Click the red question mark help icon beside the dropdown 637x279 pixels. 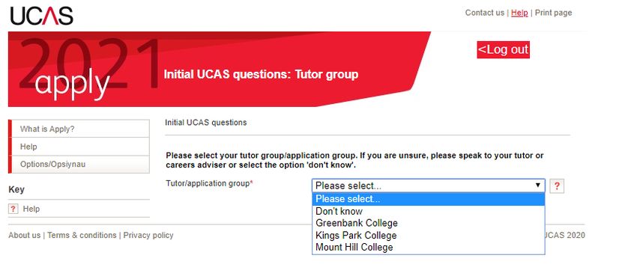point(557,186)
